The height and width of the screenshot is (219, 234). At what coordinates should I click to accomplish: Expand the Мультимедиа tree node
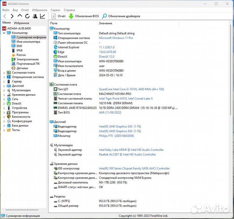4,90
